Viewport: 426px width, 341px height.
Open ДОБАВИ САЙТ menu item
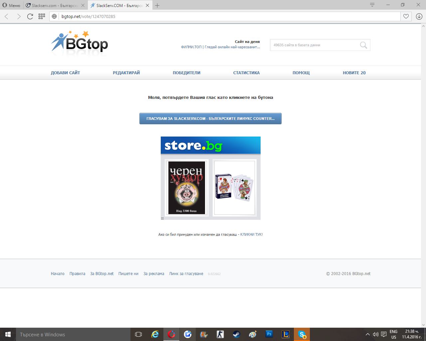tap(65, 73)
